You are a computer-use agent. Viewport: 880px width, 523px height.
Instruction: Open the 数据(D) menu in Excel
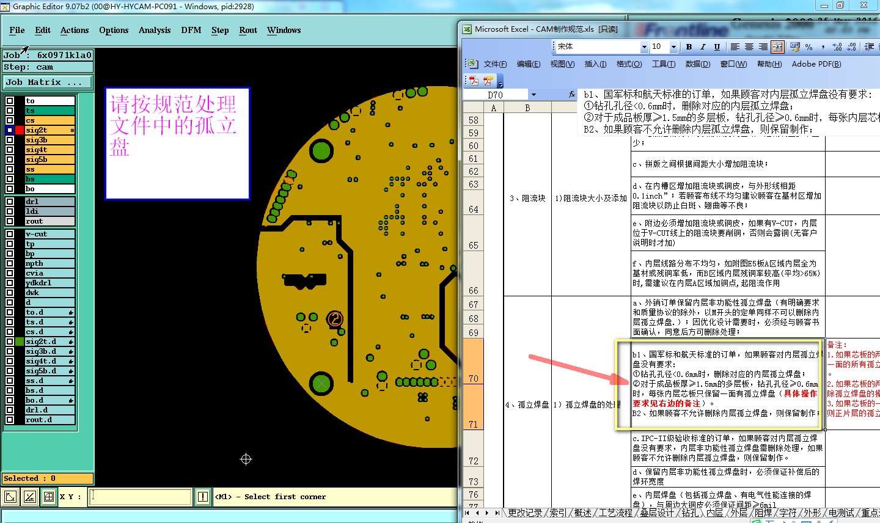[x=697, y=64]
